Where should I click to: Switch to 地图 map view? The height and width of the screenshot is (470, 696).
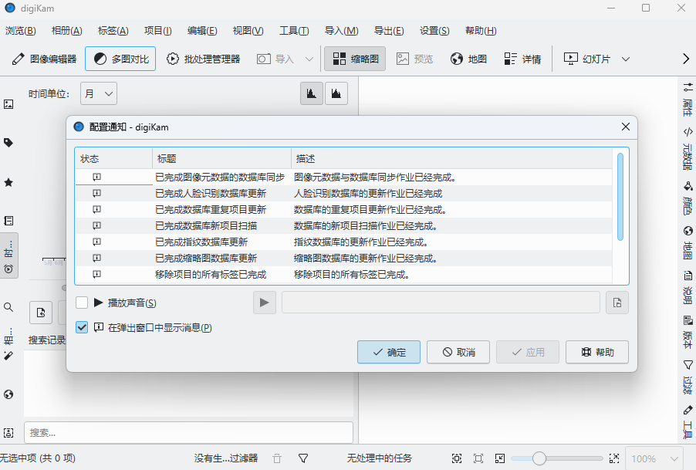(x=468, y=59)
